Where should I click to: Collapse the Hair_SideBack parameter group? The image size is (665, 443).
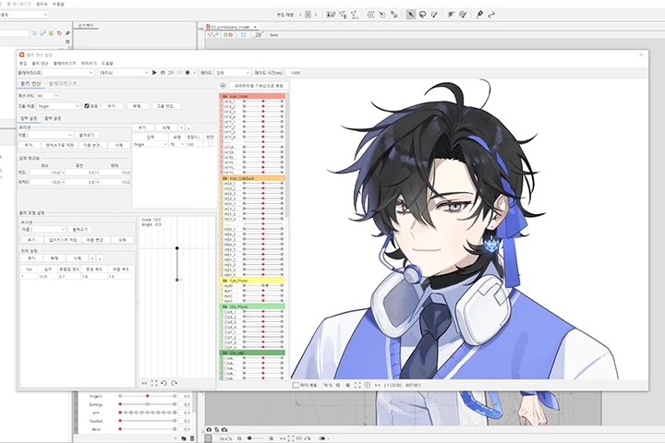tap(252, 178)
